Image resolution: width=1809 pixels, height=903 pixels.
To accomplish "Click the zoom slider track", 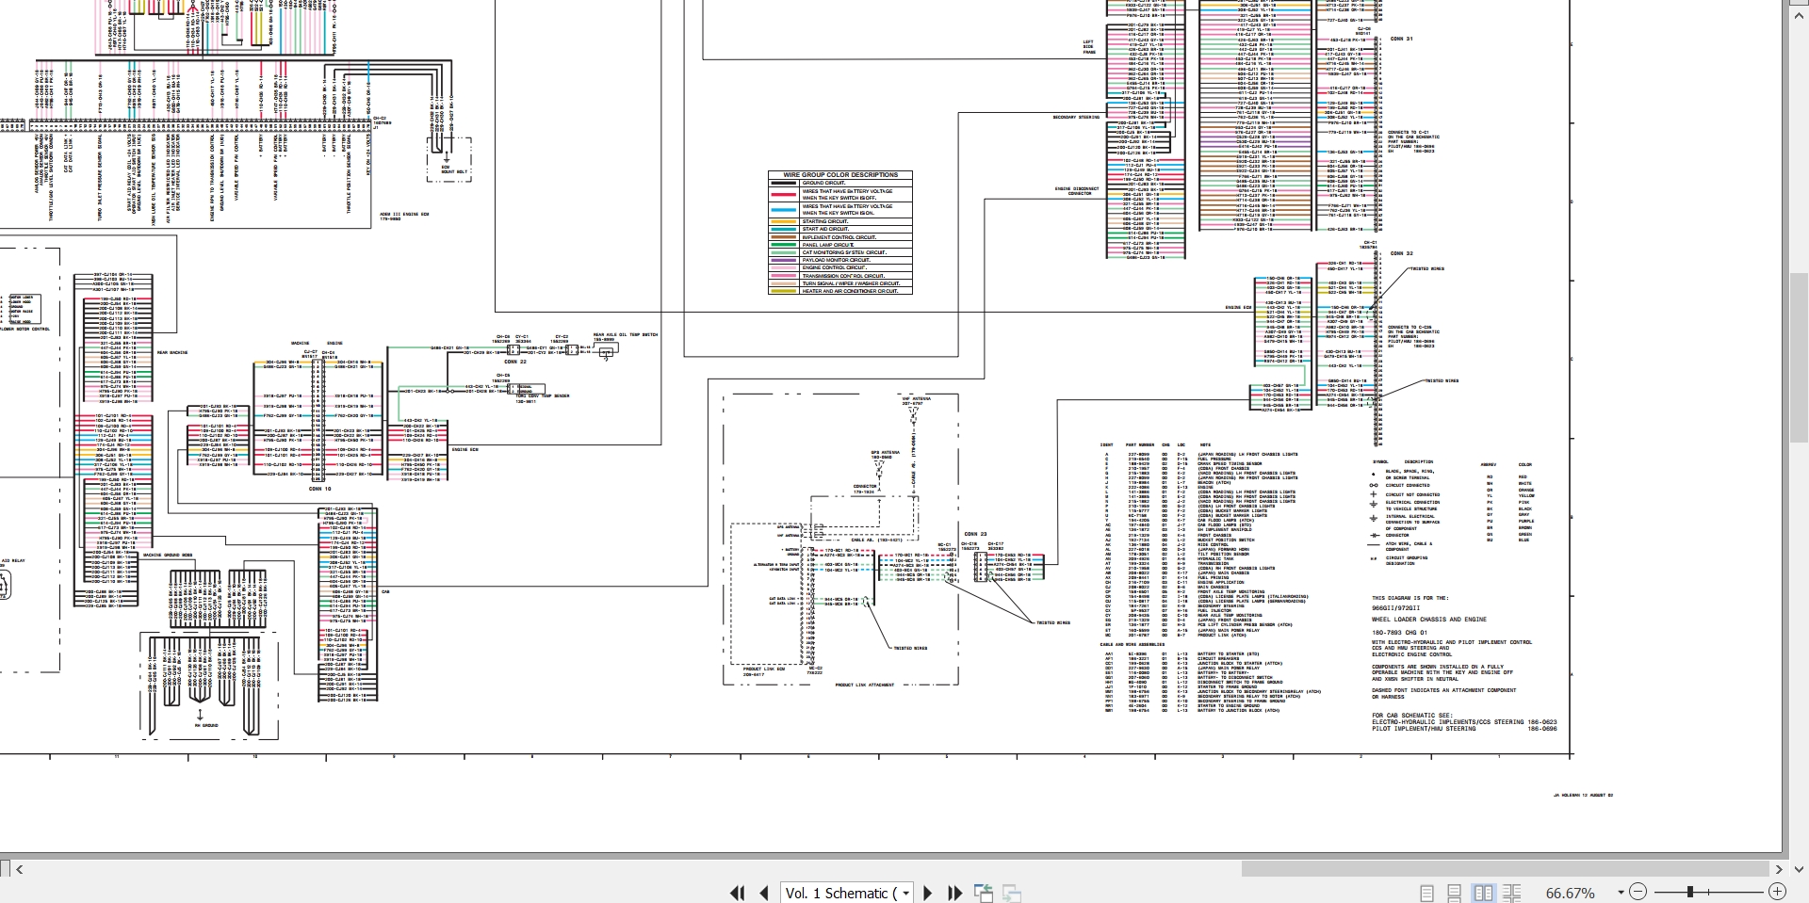I will [1707, 892].
